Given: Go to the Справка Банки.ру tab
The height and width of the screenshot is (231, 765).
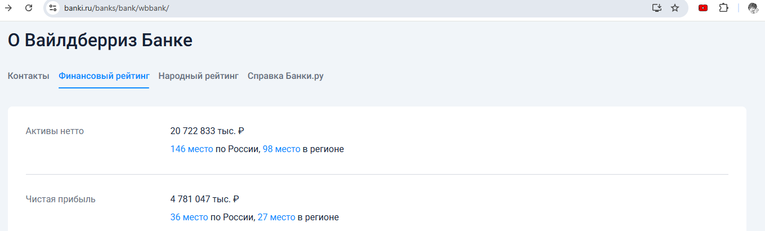Looking at the screenshot, I should (285, 76).
